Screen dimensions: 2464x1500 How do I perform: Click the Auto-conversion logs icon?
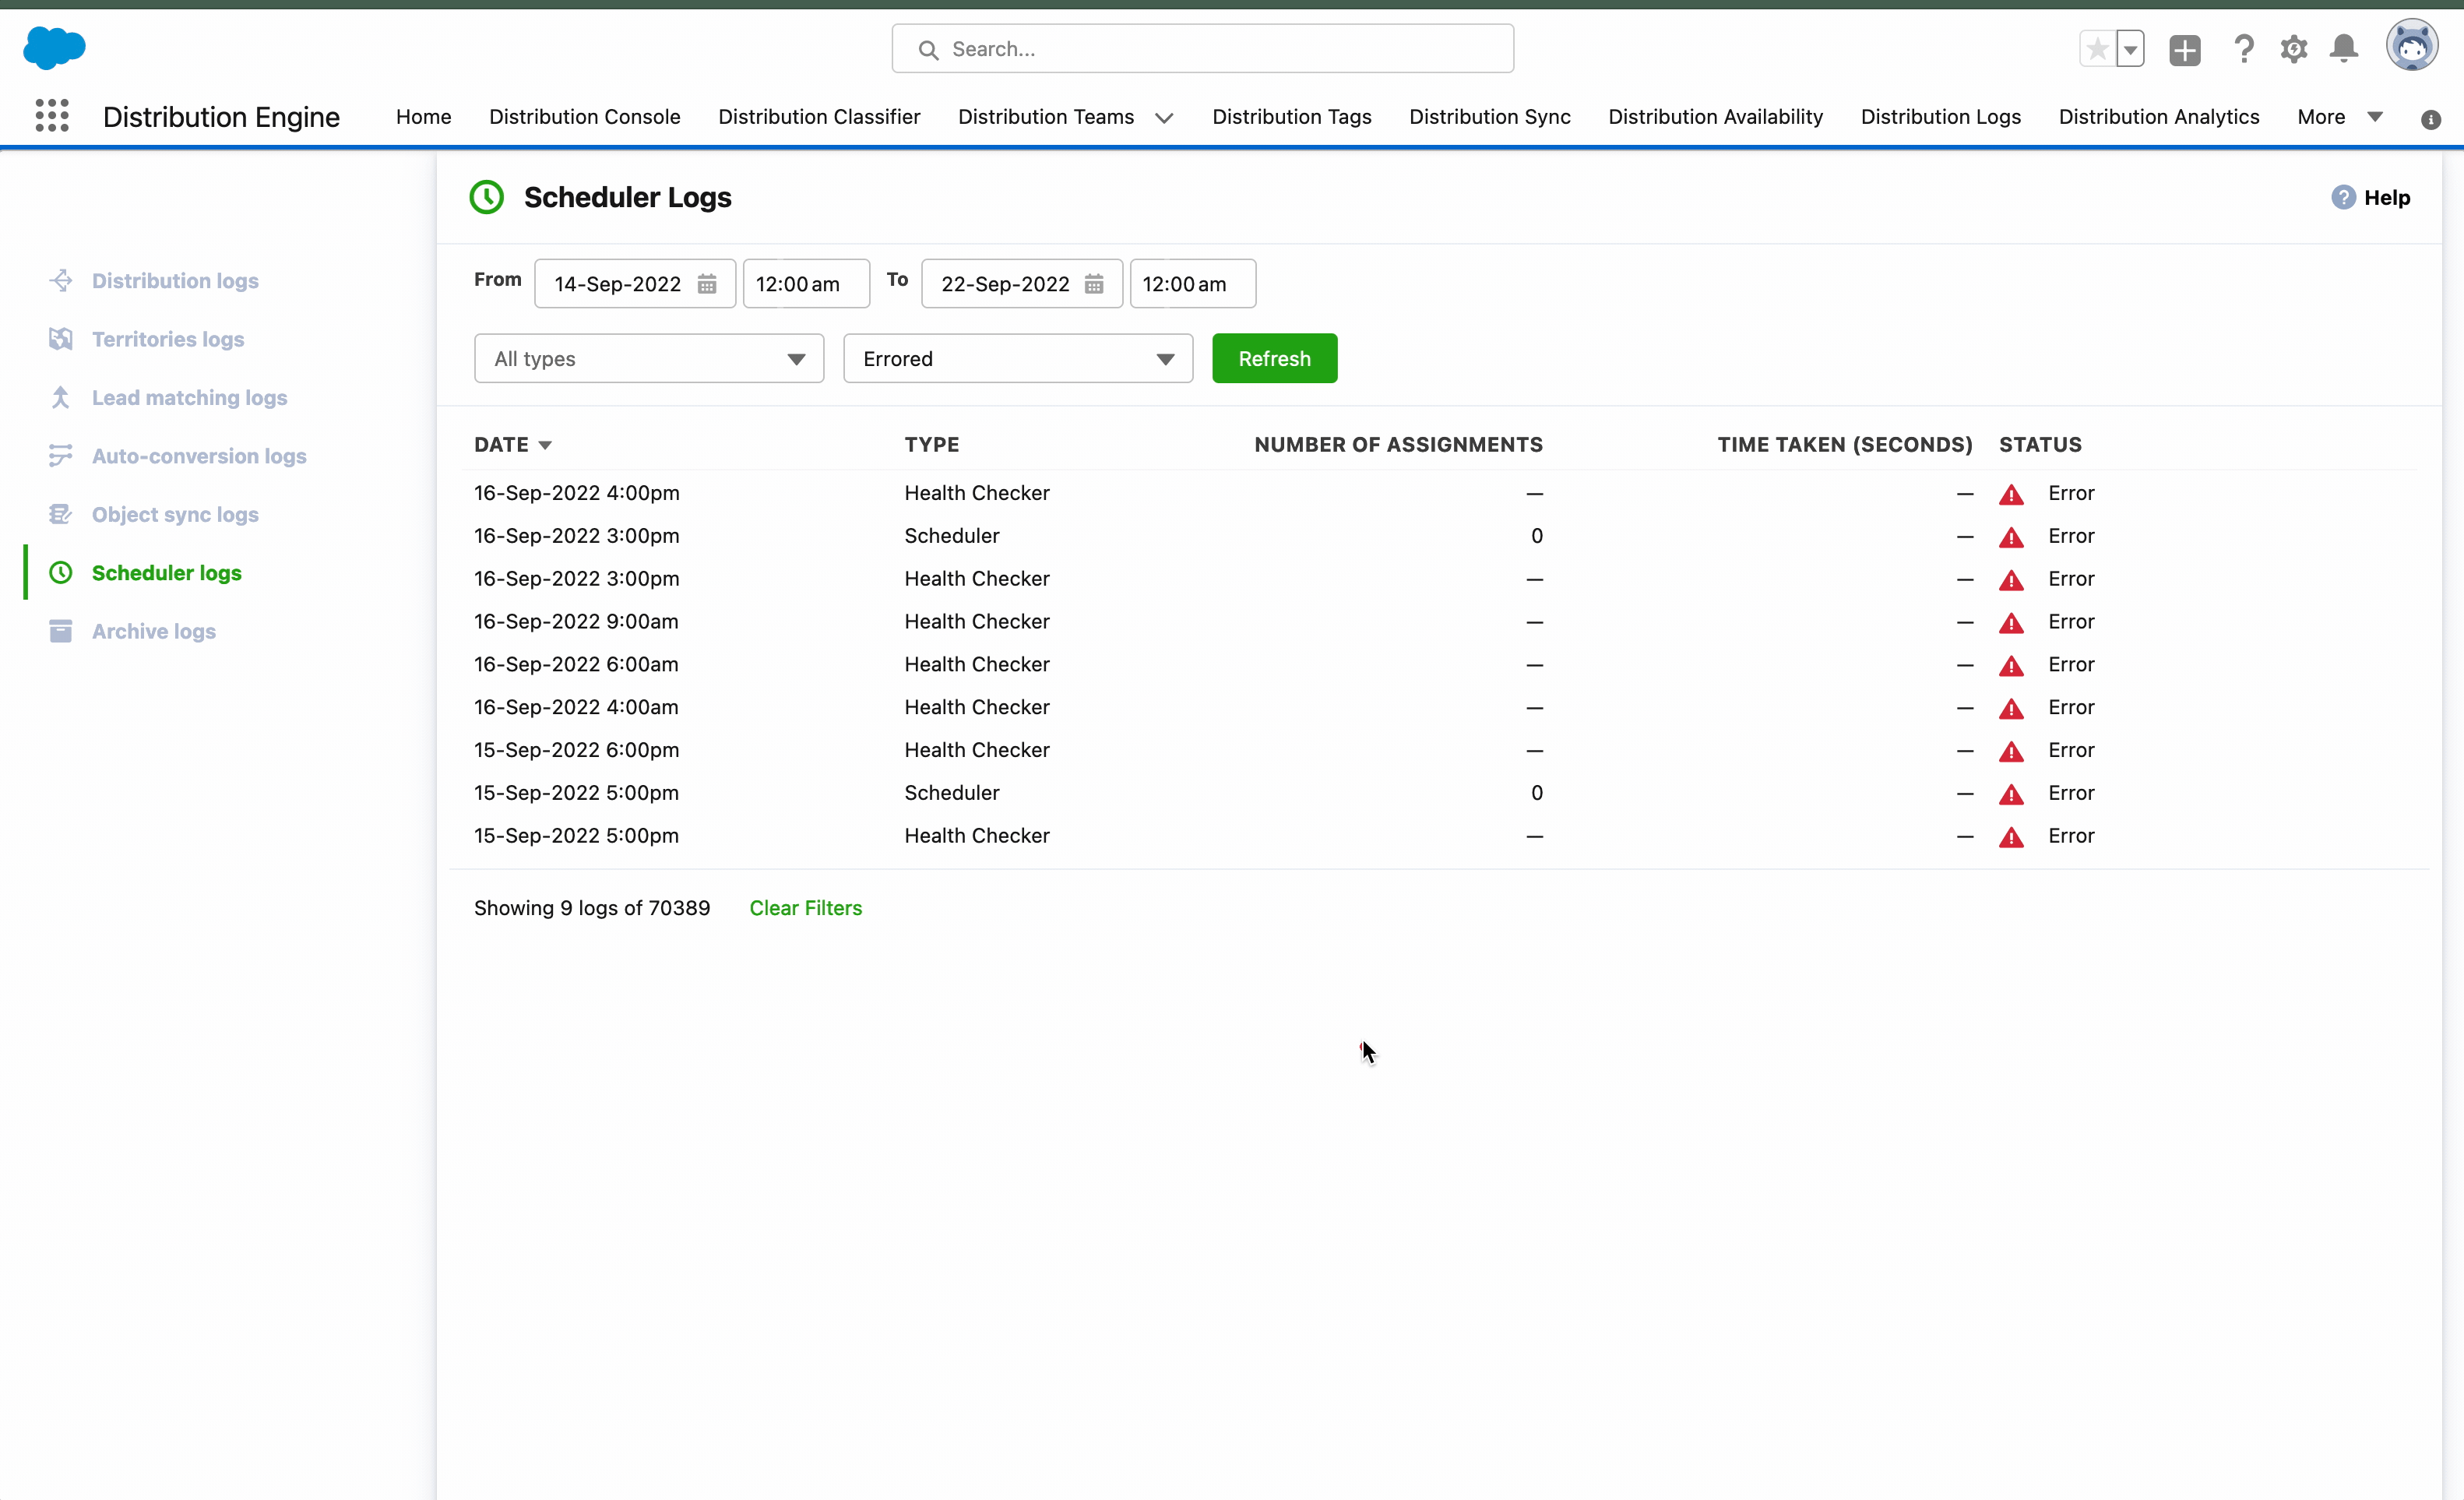point(61,456)
